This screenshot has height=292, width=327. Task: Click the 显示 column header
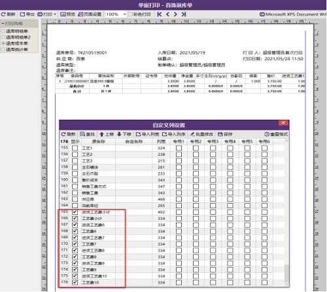tap(75, 141)
